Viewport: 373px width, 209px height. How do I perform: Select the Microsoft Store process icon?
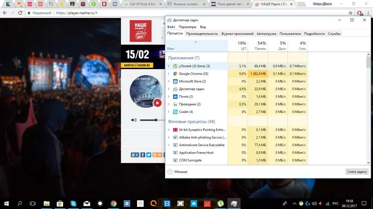click(x=175, y=81)
